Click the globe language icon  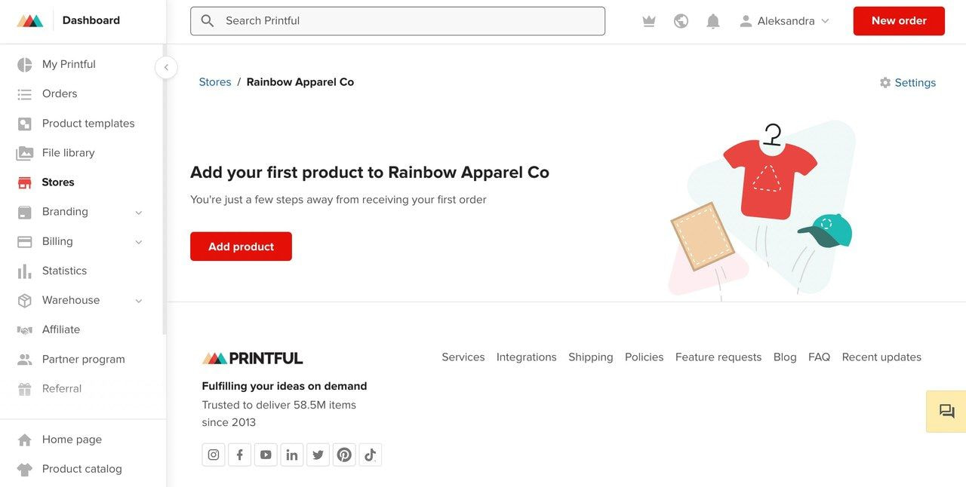click(x=681, y=21)
